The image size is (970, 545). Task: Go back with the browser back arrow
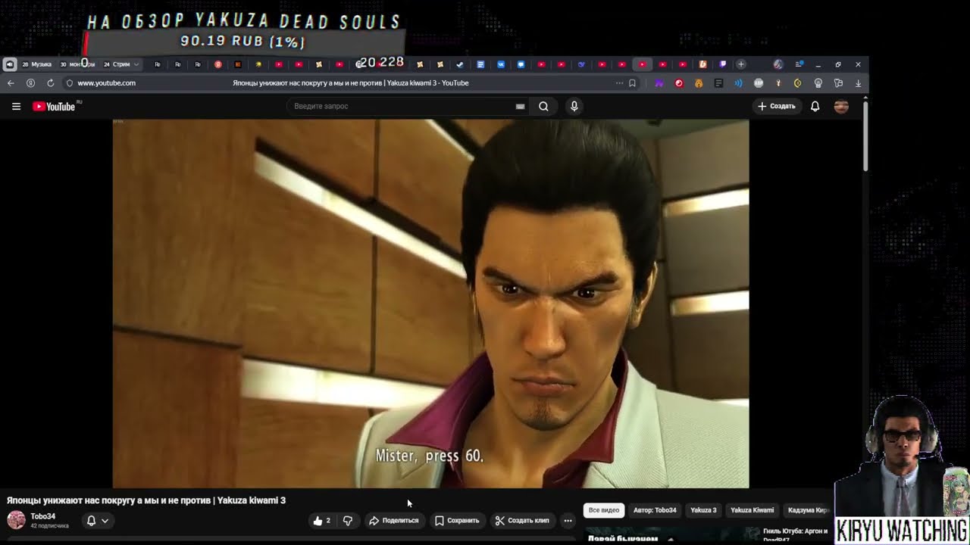coord(11,83)
